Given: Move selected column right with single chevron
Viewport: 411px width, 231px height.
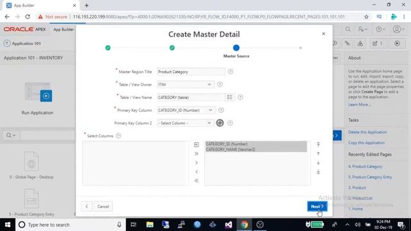Looking at the screenshot, I should point(197,162).
